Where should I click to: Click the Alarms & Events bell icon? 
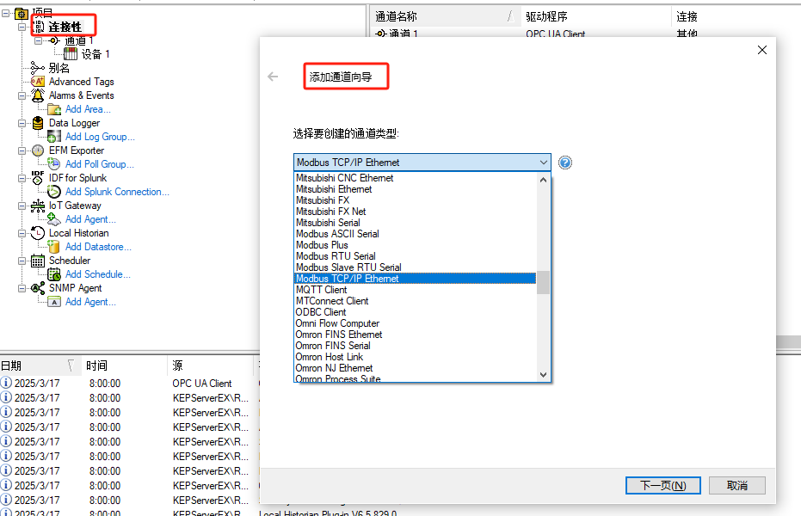(x=37, y=95)
